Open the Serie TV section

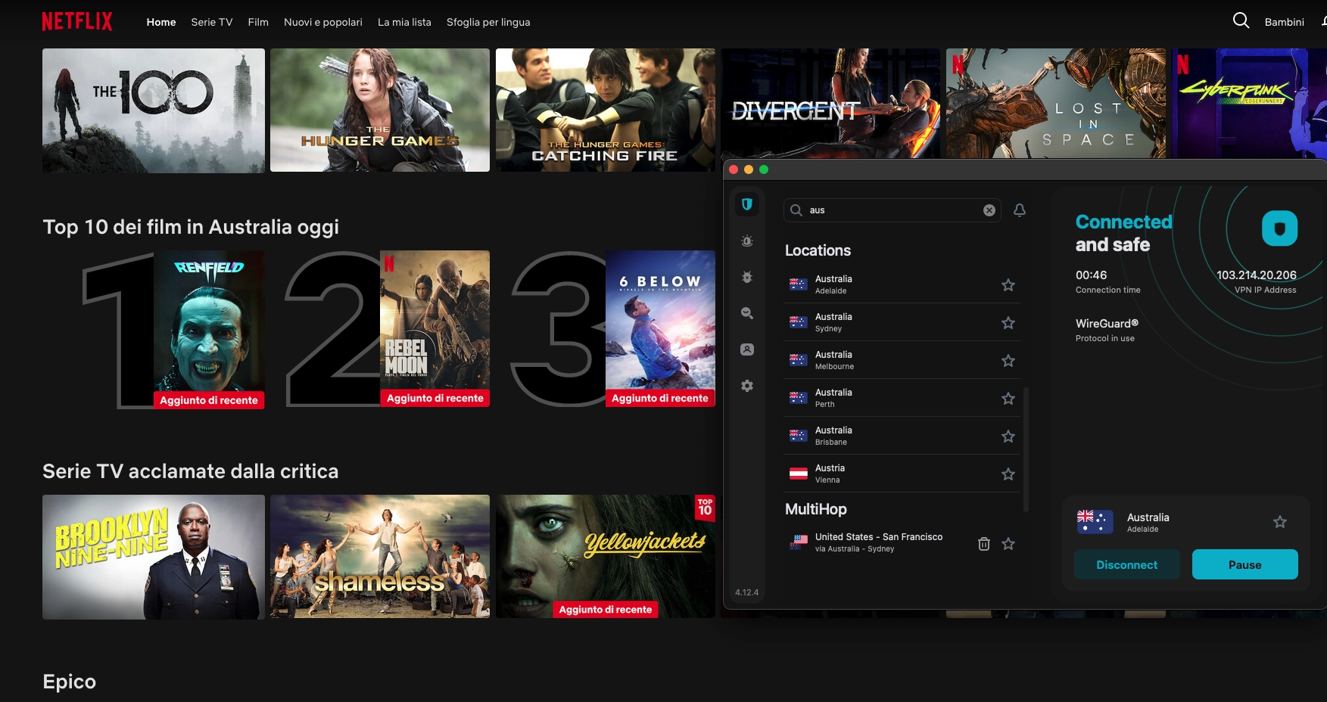pos(212,22)
